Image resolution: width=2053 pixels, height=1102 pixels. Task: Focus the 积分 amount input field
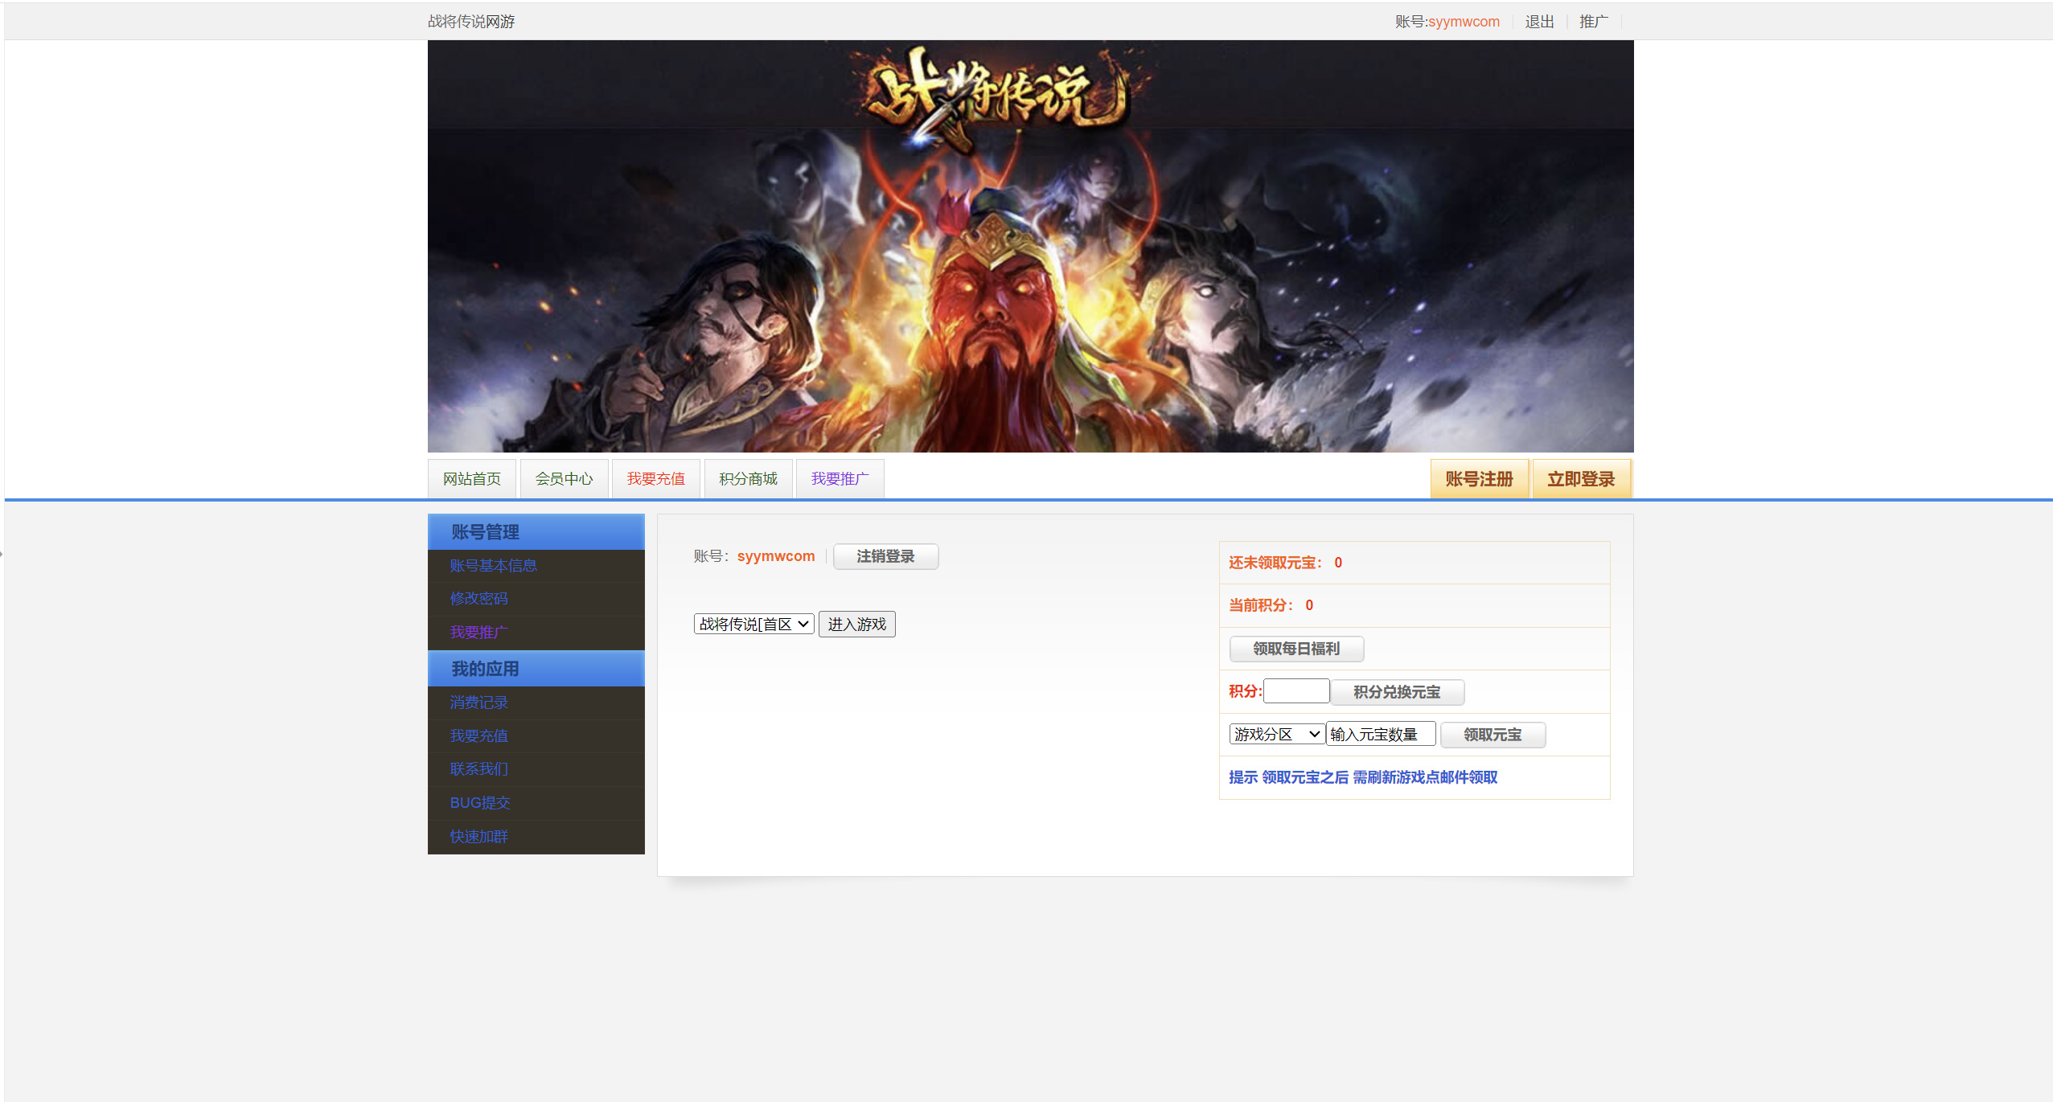point(1295,691)
